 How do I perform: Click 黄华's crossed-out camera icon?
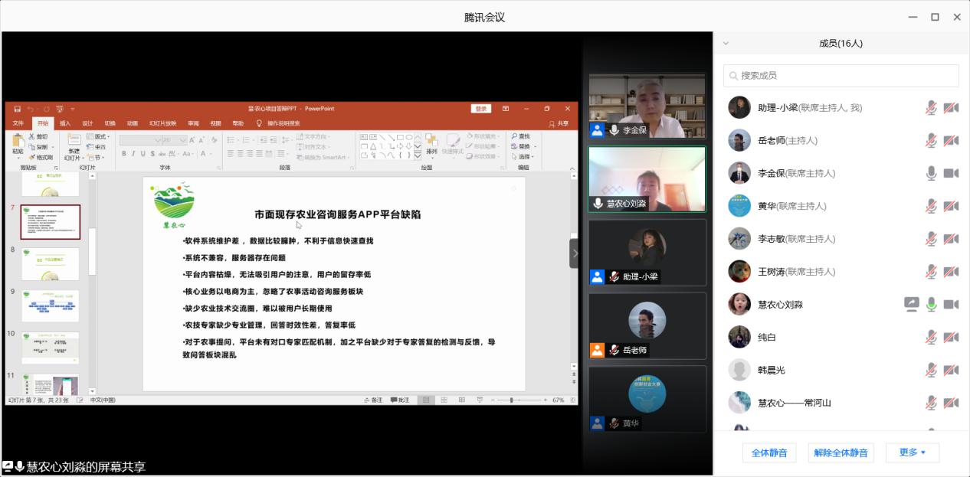click(951, 206)
